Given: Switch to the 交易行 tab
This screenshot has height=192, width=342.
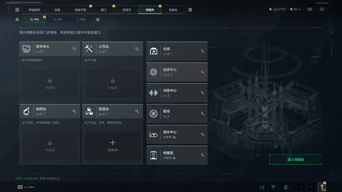Looking at the screenshot, I should click(127, 10).
